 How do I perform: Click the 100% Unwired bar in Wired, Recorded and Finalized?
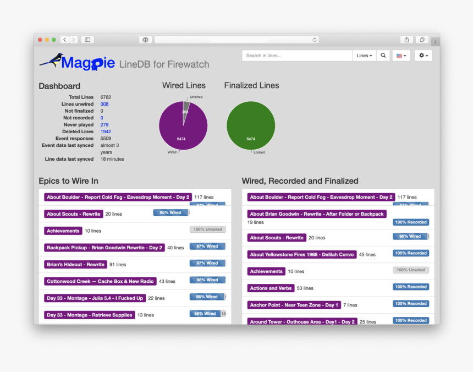[411, 270]
